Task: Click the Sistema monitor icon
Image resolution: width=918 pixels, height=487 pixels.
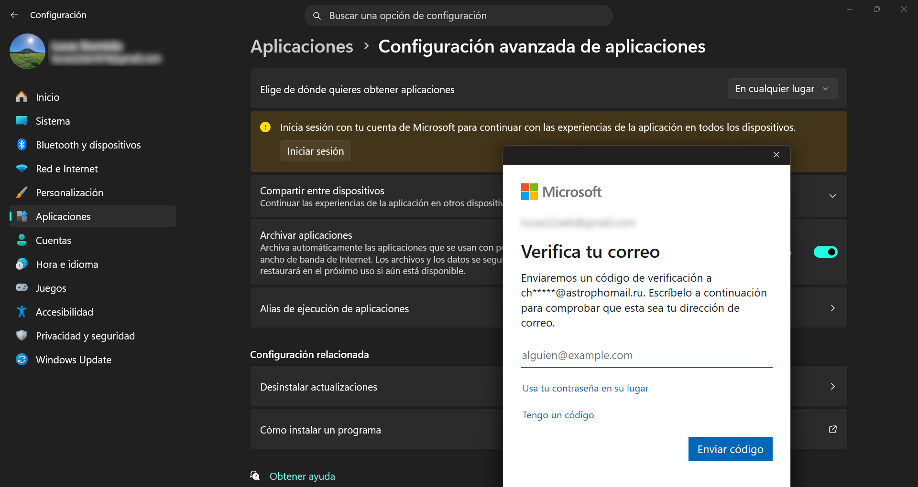Action: 22,121
